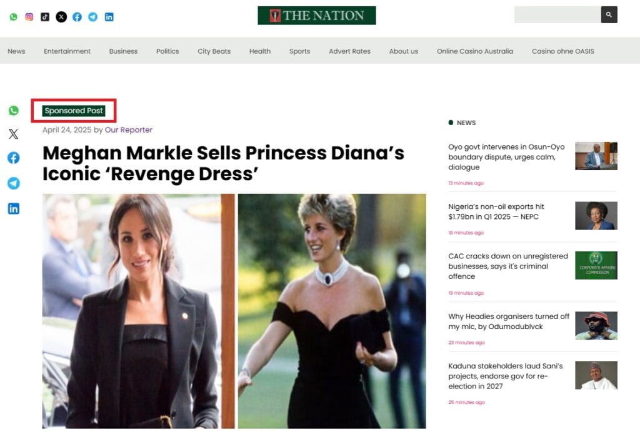Image resolution: width=640 pixels, height=431 pixels.
Task: Open the Entertainment menu item
Action: (67, 51)
